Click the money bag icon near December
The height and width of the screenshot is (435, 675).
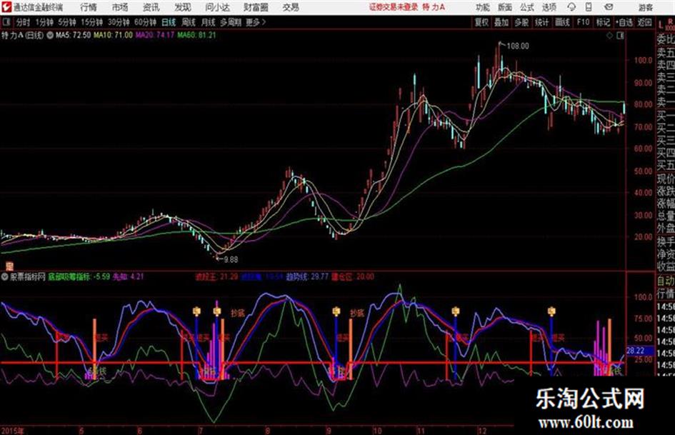[551, 311]
